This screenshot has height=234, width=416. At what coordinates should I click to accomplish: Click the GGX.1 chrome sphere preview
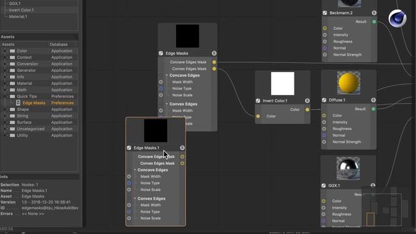point(348,168)
